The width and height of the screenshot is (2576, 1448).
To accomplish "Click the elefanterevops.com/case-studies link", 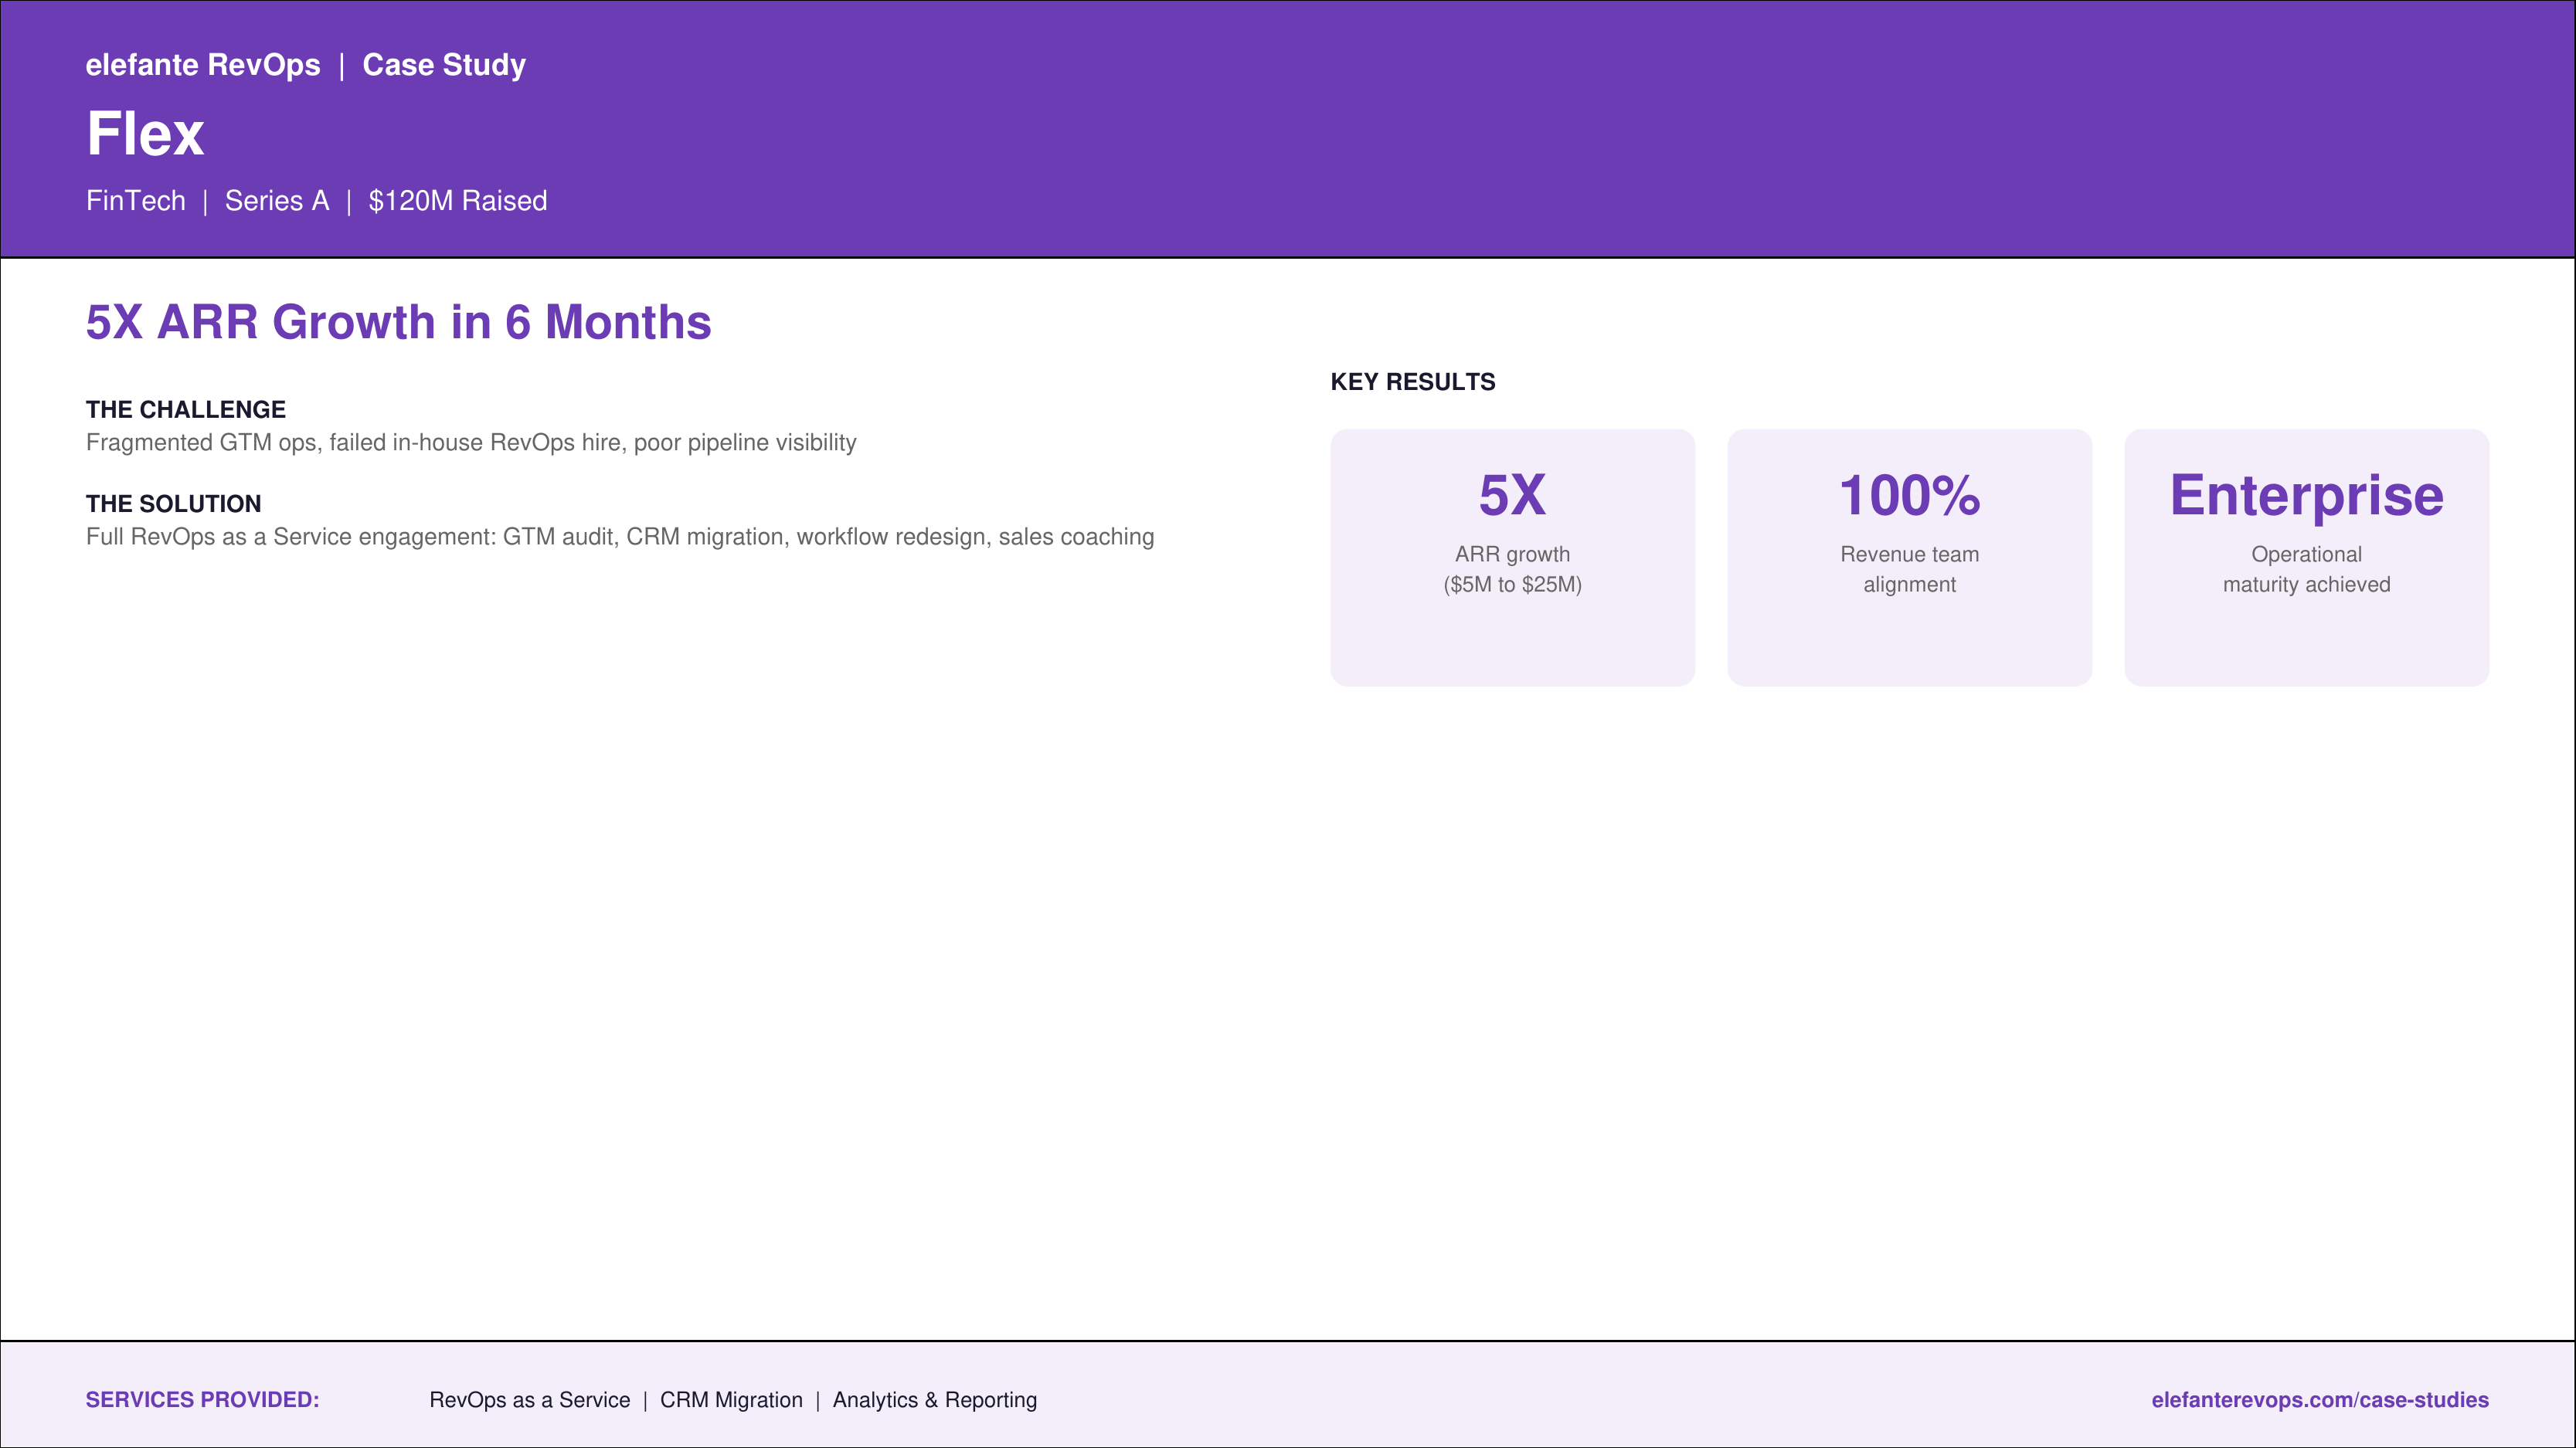I will (2319, 1399).
